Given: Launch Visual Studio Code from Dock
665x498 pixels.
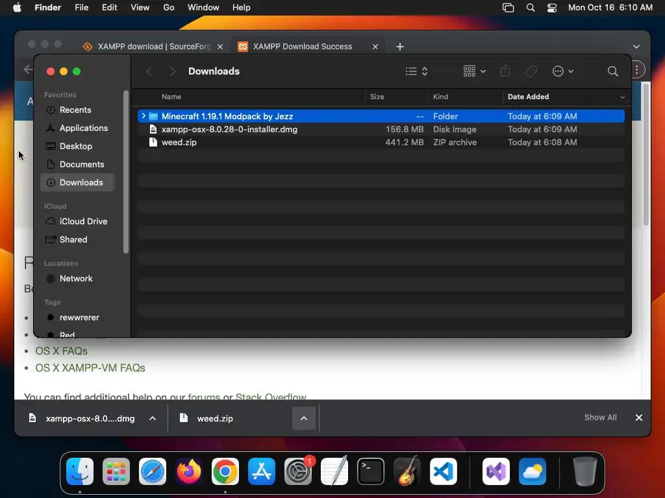Looking at the screenshot, I should coord(444,471).
